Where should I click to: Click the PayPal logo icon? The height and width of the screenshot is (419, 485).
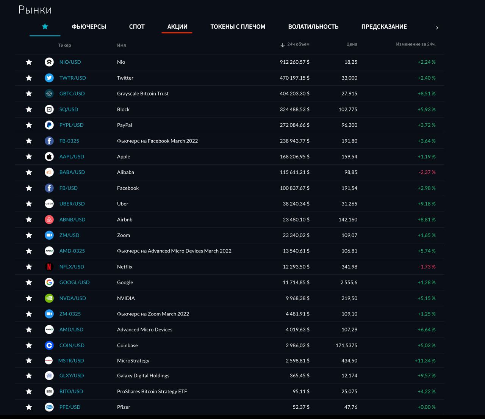[49, 125]
